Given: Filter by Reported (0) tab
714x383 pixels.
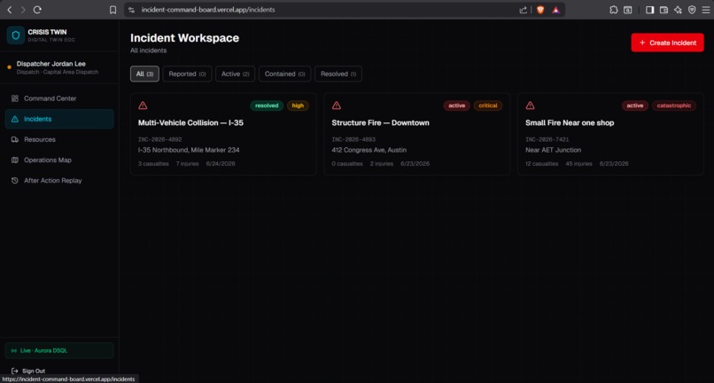Looking at the screenshot, I should coord(187,74).
